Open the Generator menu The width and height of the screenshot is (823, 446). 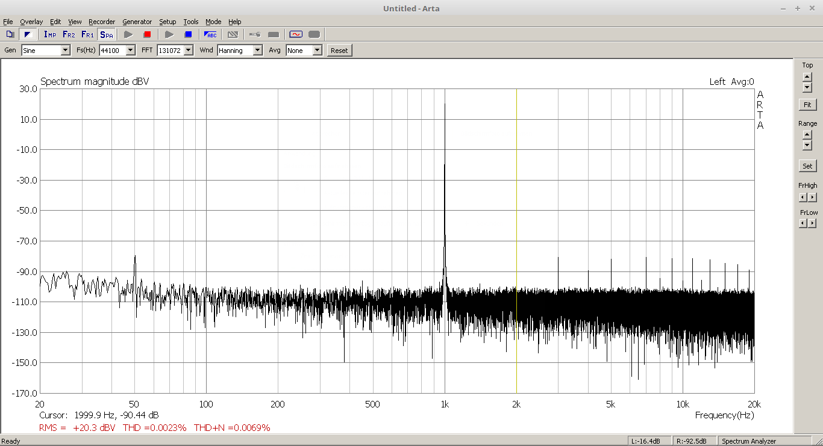[x=137, y=22]
